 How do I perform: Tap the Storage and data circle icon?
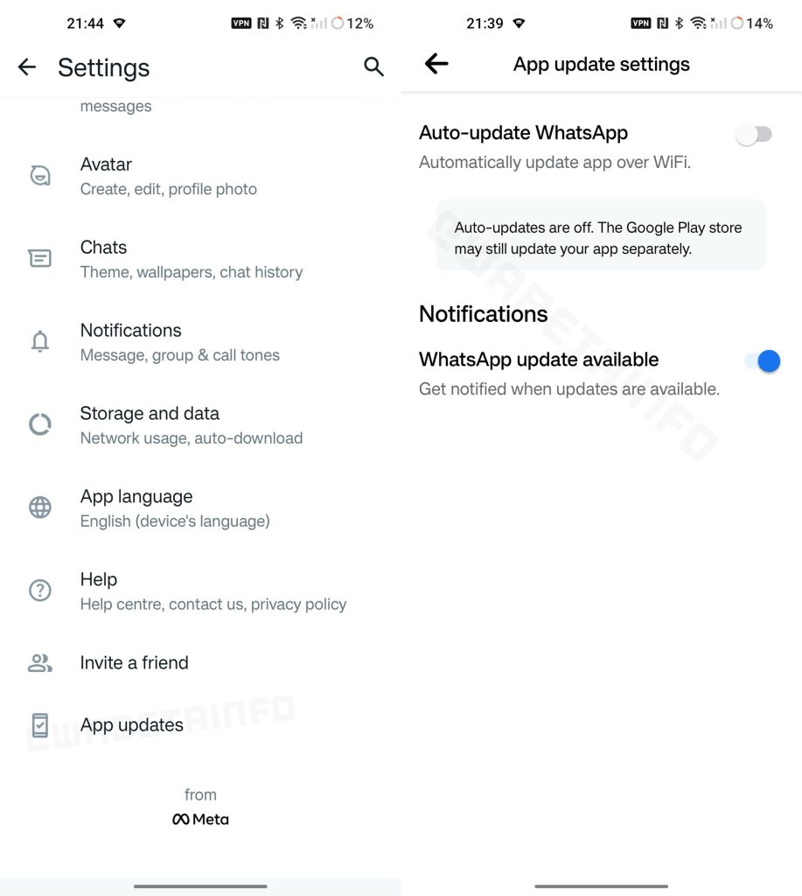[x=40, y=424]
